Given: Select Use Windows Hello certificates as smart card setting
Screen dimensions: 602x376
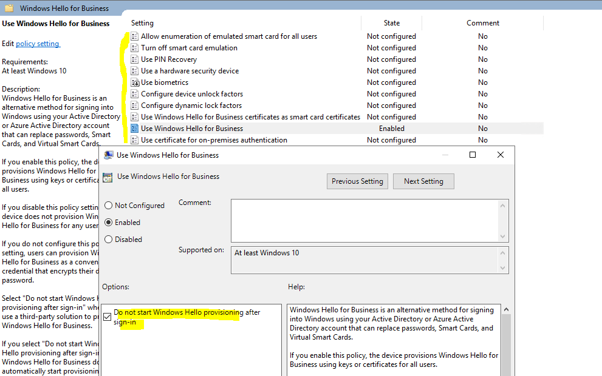Looking at the screenshot, I should click(x=250, y=117).
